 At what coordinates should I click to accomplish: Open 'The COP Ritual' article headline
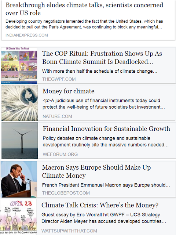tap(102, 58)
